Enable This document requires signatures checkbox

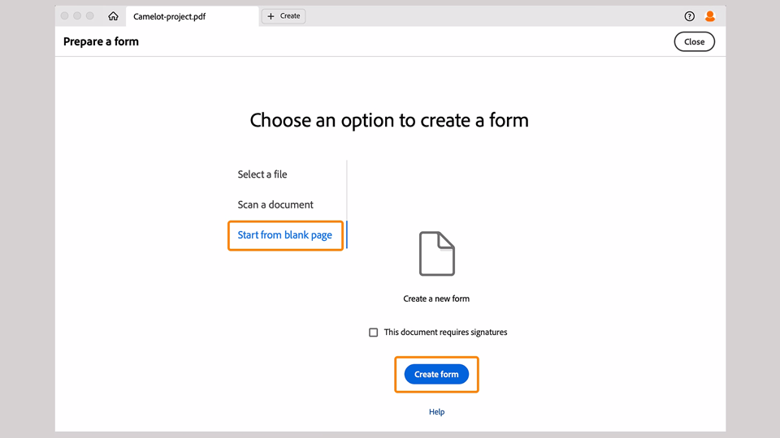pyautogui.click(x=373, y=333)
